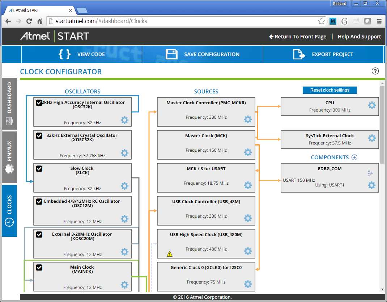Click 'USART 150 MHz' text

point(299,180)
